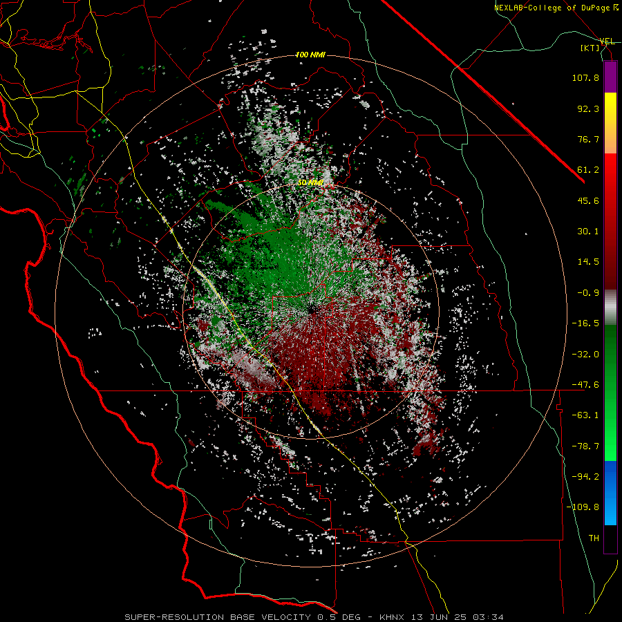622x622 pixels.
Task: Click the -94.2 legend value
Action: [585, 476]
